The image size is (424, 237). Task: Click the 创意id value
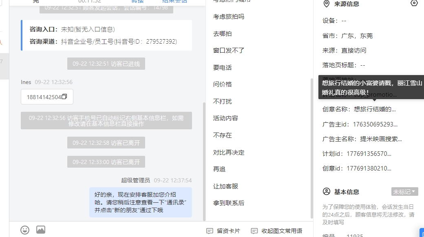pos(369,168)
